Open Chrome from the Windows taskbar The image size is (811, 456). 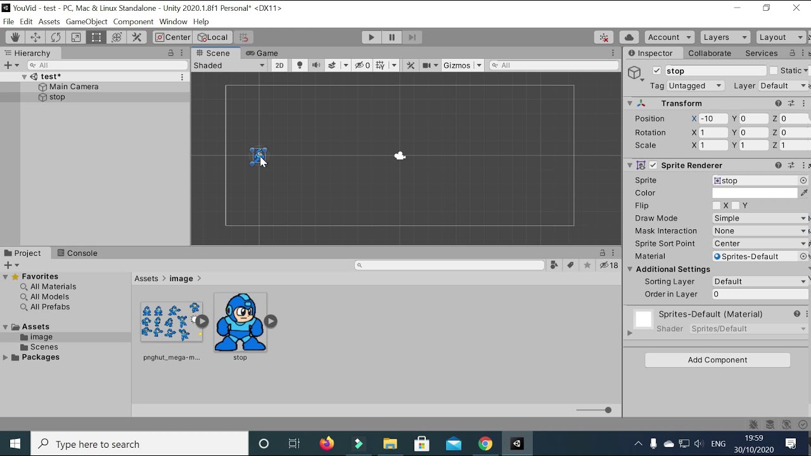(485, 444)
